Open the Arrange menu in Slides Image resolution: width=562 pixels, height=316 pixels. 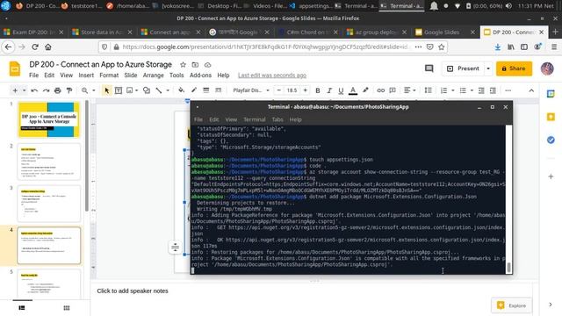(153, 75)
